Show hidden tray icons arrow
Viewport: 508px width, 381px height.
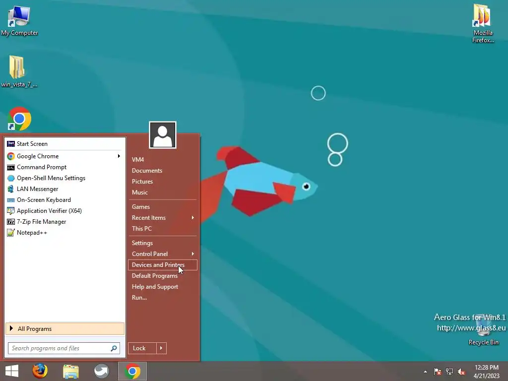(425, 372)
